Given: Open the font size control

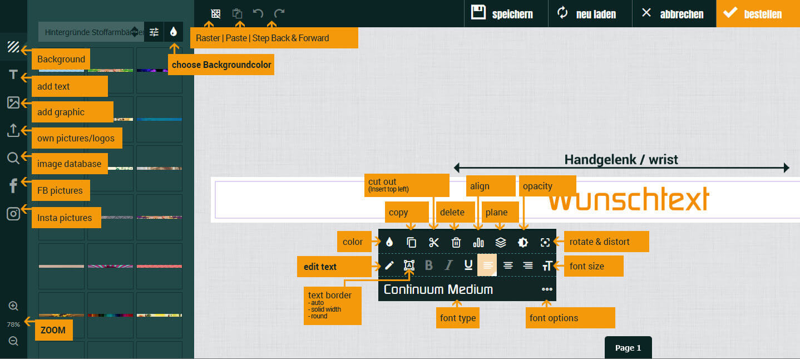Looking at the screenshot, I should click(x=547, y=265).
